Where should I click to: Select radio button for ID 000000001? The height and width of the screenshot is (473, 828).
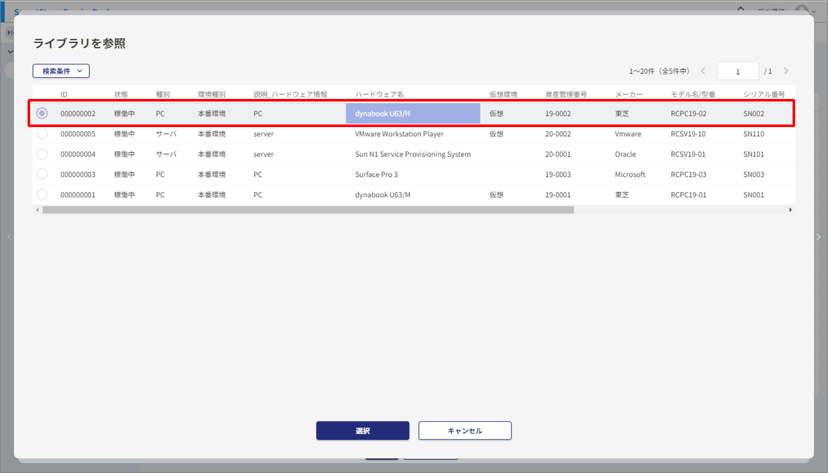click(42, 195)
